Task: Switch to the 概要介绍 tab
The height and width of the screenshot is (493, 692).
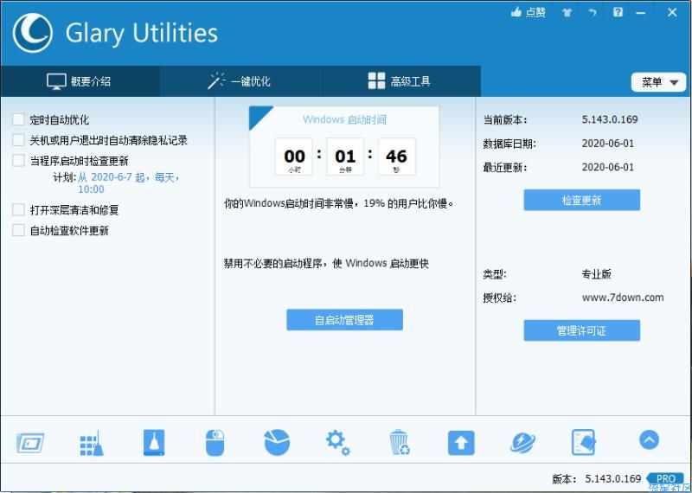Action: [80, 81]
